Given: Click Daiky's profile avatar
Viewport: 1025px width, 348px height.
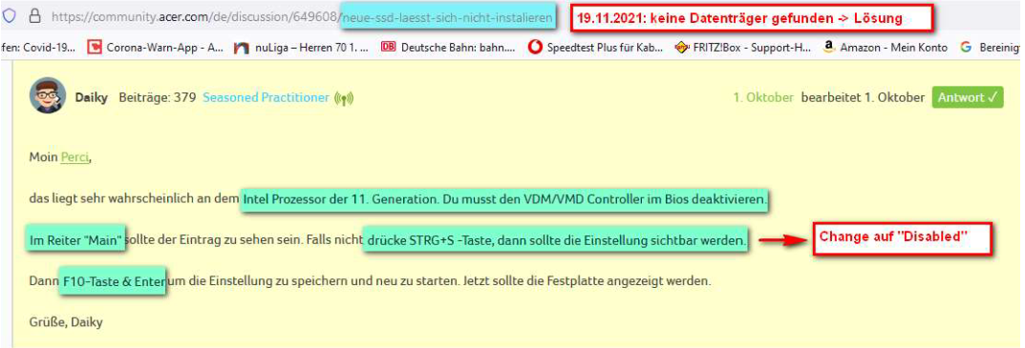Looking at the screenshot, I should (x=48, y=96).
